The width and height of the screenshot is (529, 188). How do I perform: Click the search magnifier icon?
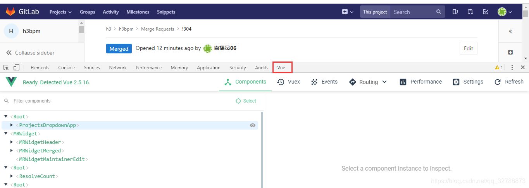tap(439, 12)
